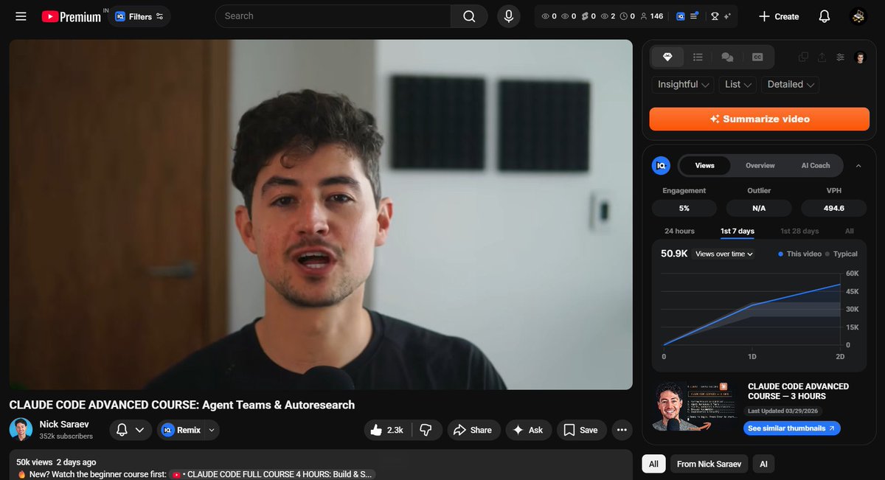Click the vidIQ logo in stats bar
The height and width of the screenshot is (480, 885).
point(680,16)
